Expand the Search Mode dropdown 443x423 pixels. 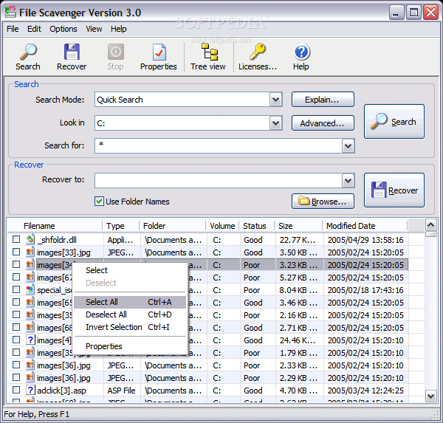click(x=275, y=100)
